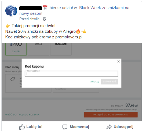Select the Blik payment tile
The image size is (143, 131).
tap(61, 49)
